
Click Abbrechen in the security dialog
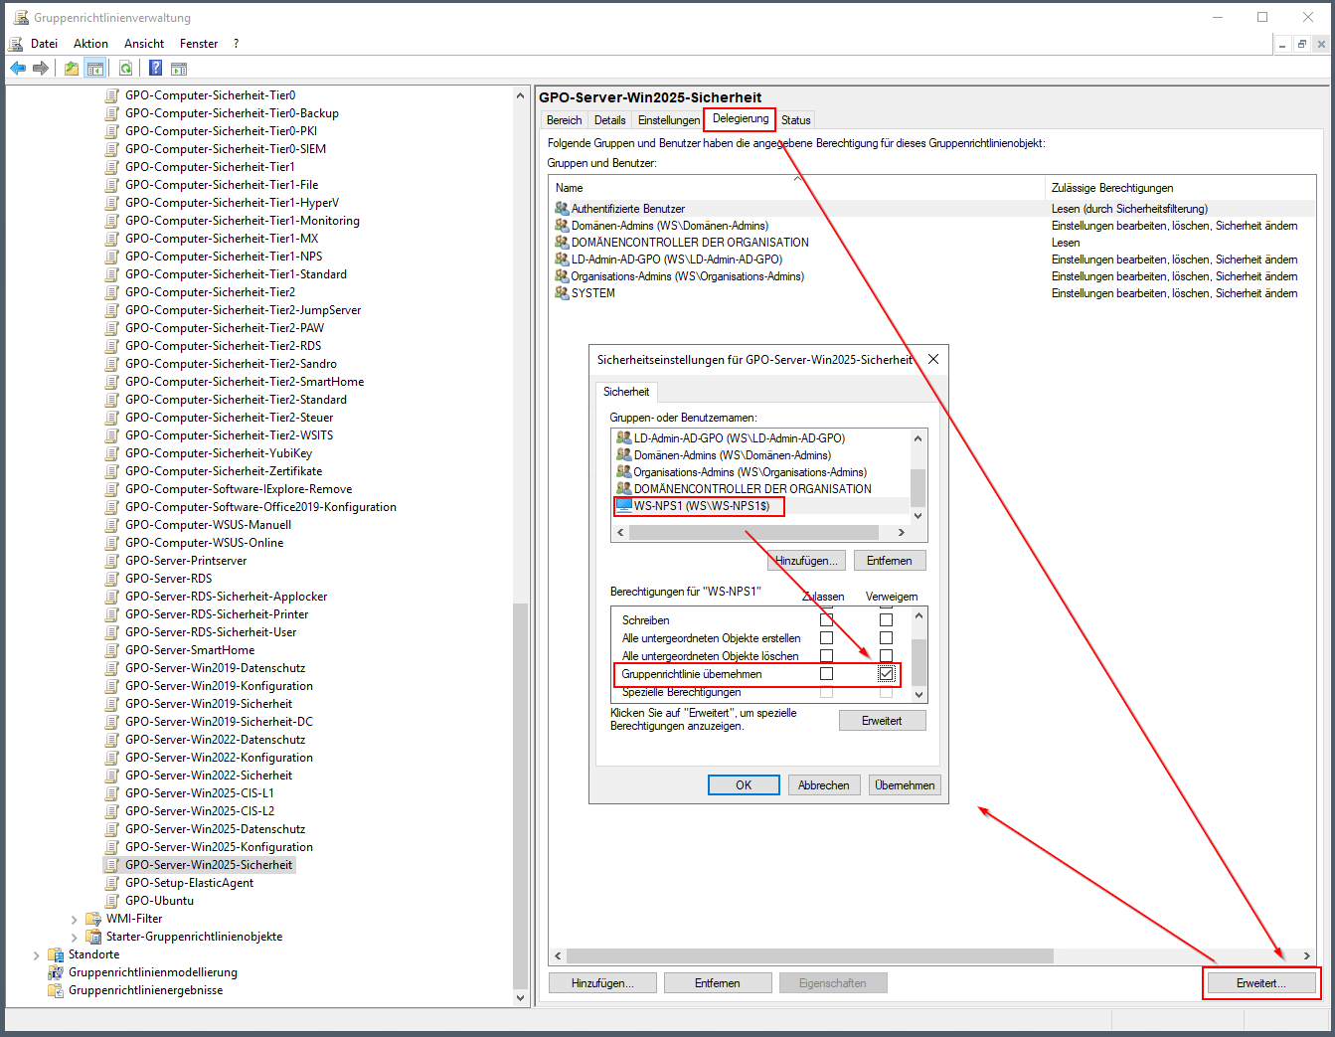(x=824, y=785)
